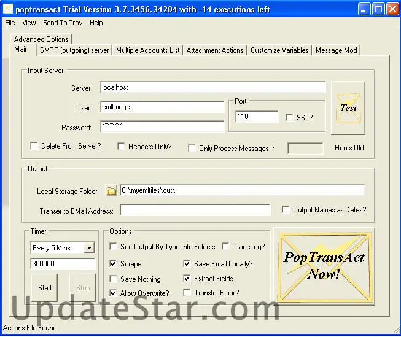
Task: Close the poptransact window
Action: point(392,9)
